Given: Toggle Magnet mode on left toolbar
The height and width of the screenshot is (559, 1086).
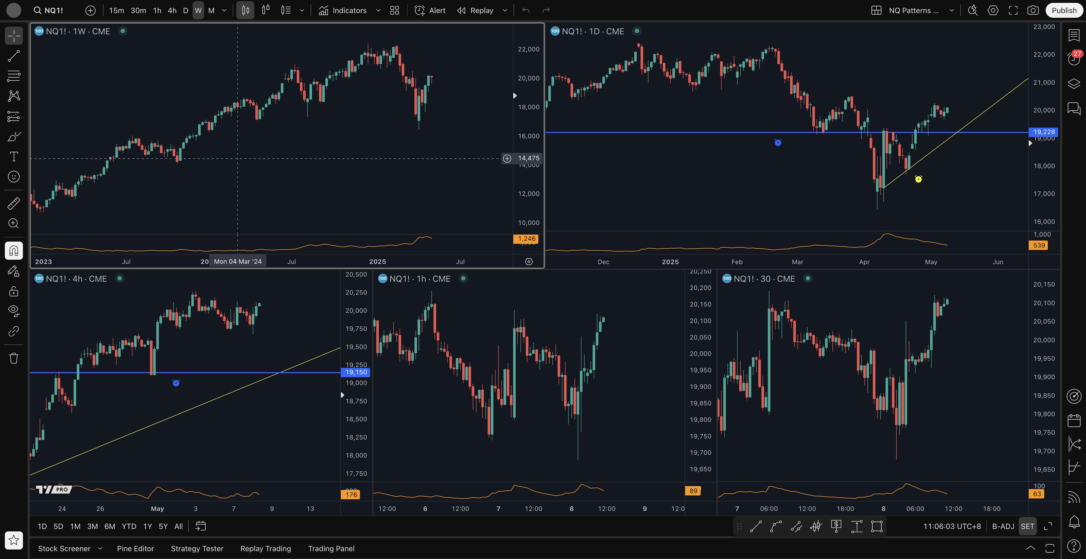Looking at the screenshot, I should tap(14, 251).
